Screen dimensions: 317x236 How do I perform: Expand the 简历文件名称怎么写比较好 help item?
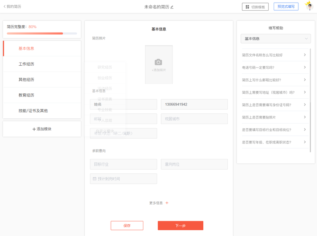tap(275, 55)
